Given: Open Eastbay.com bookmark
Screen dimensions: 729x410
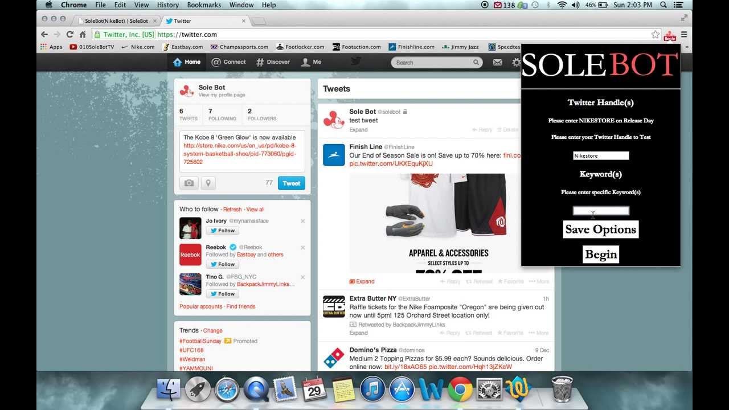Looking at the screenshot, I should pyautogui.click(x=182, y=47).
